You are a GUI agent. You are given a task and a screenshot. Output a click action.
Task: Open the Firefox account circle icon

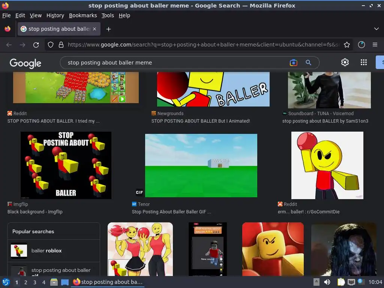coord(361,45)
